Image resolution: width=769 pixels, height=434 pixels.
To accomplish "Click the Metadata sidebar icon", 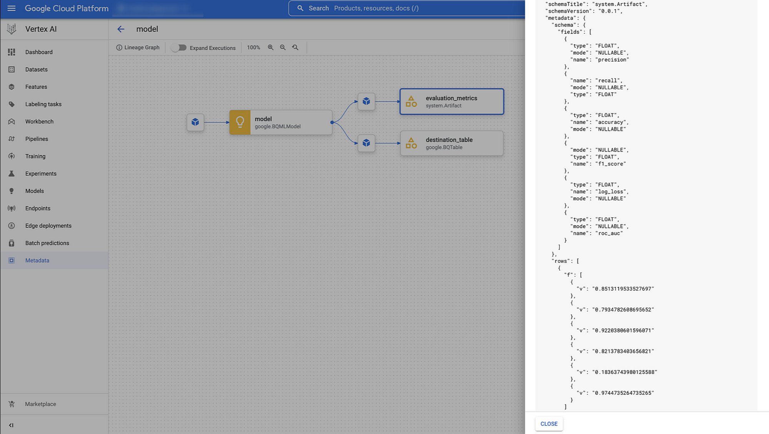I will [x=12, y=260].
